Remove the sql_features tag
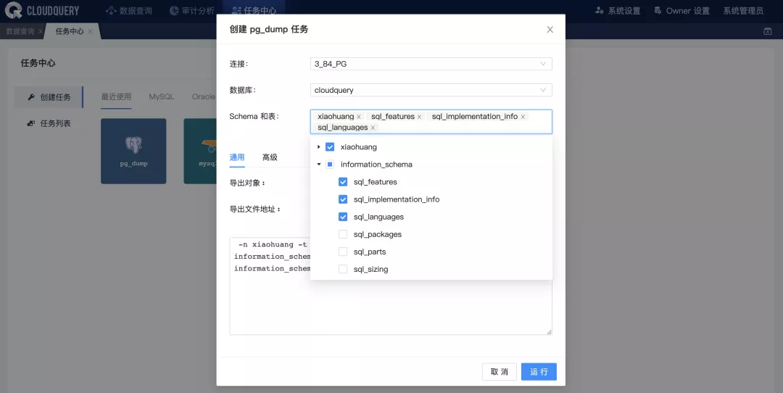The width and height of the screenshot is (783, 393). click(x=419, y=117)
